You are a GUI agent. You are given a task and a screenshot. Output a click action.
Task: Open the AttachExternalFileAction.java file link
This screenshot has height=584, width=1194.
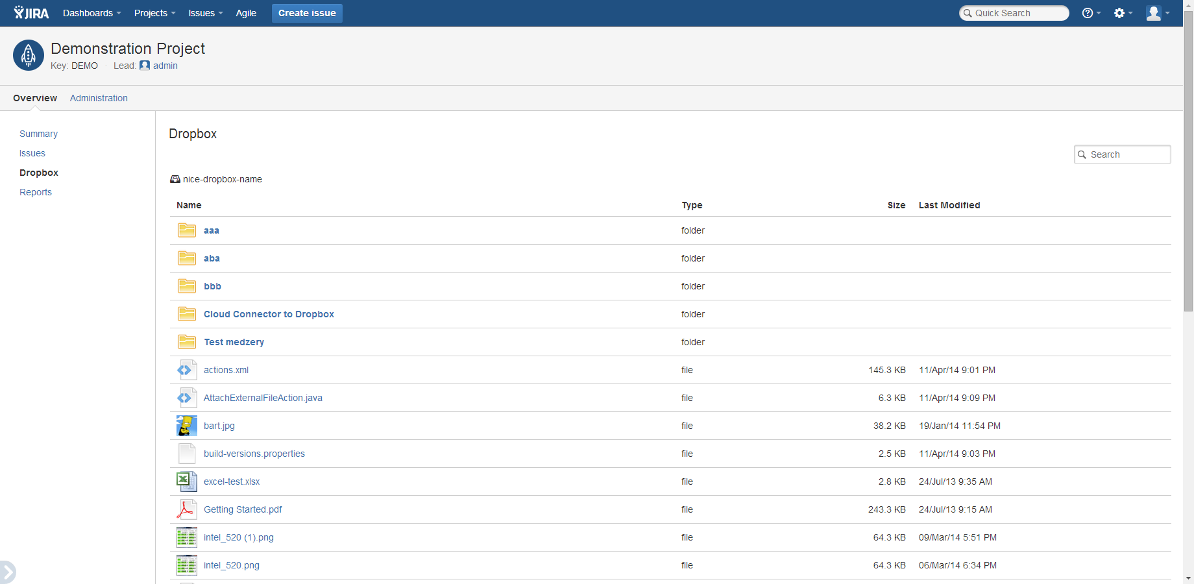263,398
